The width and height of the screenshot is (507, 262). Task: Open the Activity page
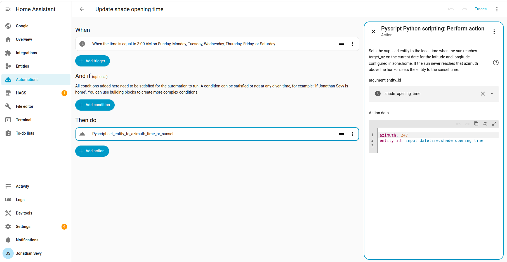point(36,186)
